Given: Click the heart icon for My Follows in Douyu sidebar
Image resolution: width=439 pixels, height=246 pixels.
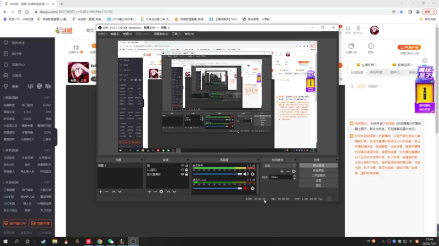Looking at the screenshot, I should click(6, 43).
